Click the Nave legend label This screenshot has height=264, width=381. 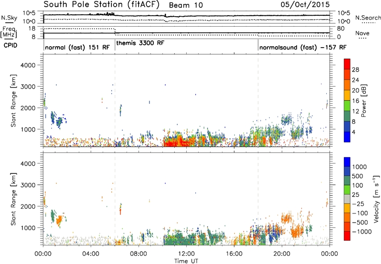click(362, 33)
